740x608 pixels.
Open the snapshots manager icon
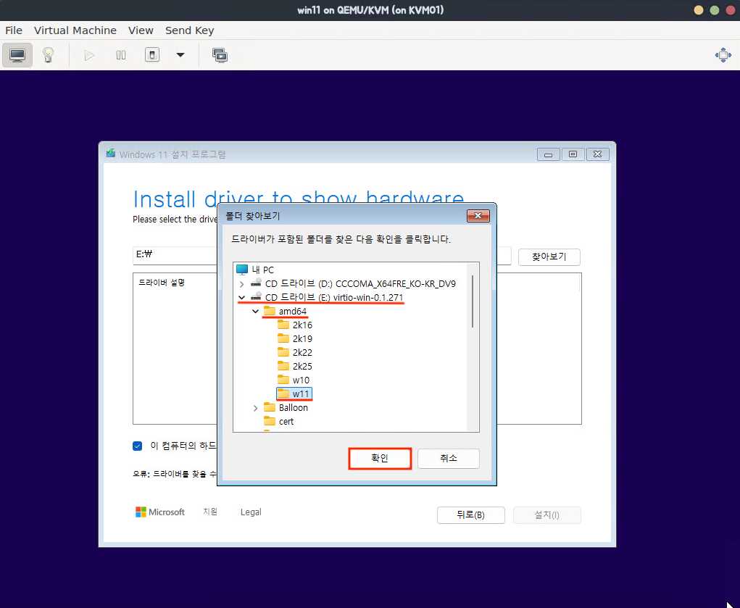tap(220, 55)
